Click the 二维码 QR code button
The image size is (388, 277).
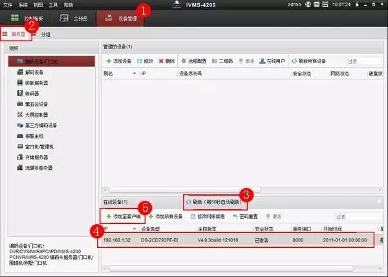(215, 61)
